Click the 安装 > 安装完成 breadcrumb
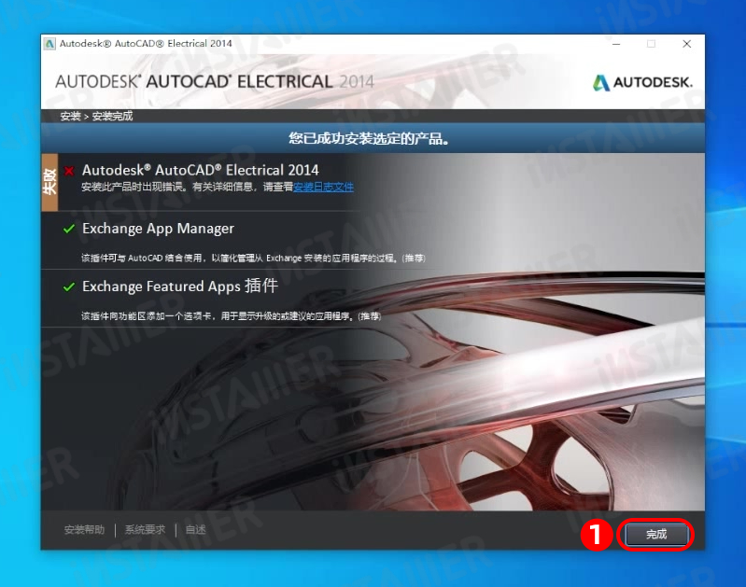746x587 pixels. click(x=96, y=116)
